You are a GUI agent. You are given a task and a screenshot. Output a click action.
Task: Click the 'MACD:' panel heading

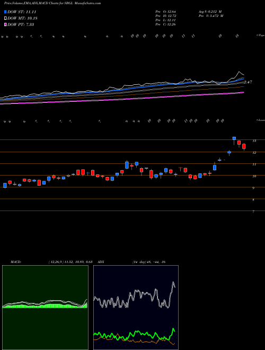coord(16,262)
